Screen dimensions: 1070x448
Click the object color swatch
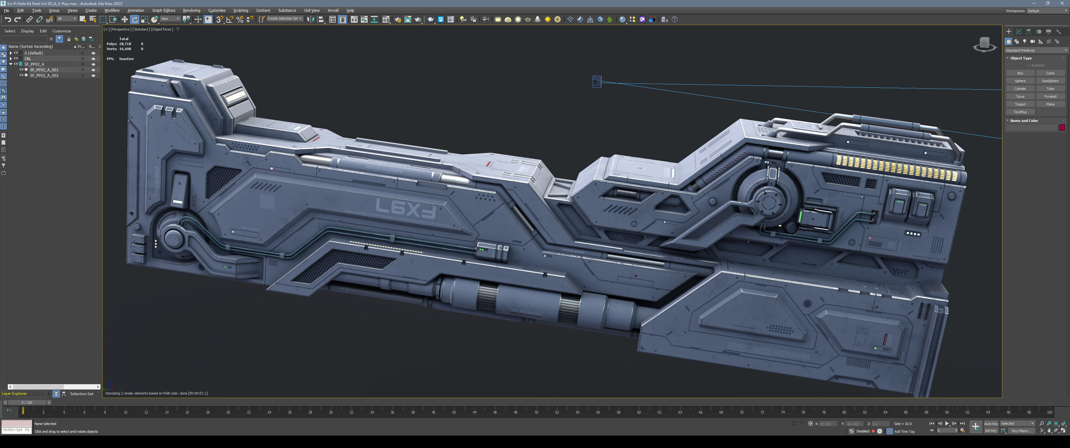(1062, 128)
